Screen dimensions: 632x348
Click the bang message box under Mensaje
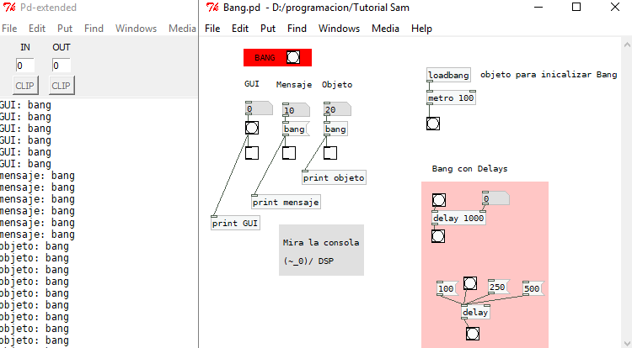296,129
